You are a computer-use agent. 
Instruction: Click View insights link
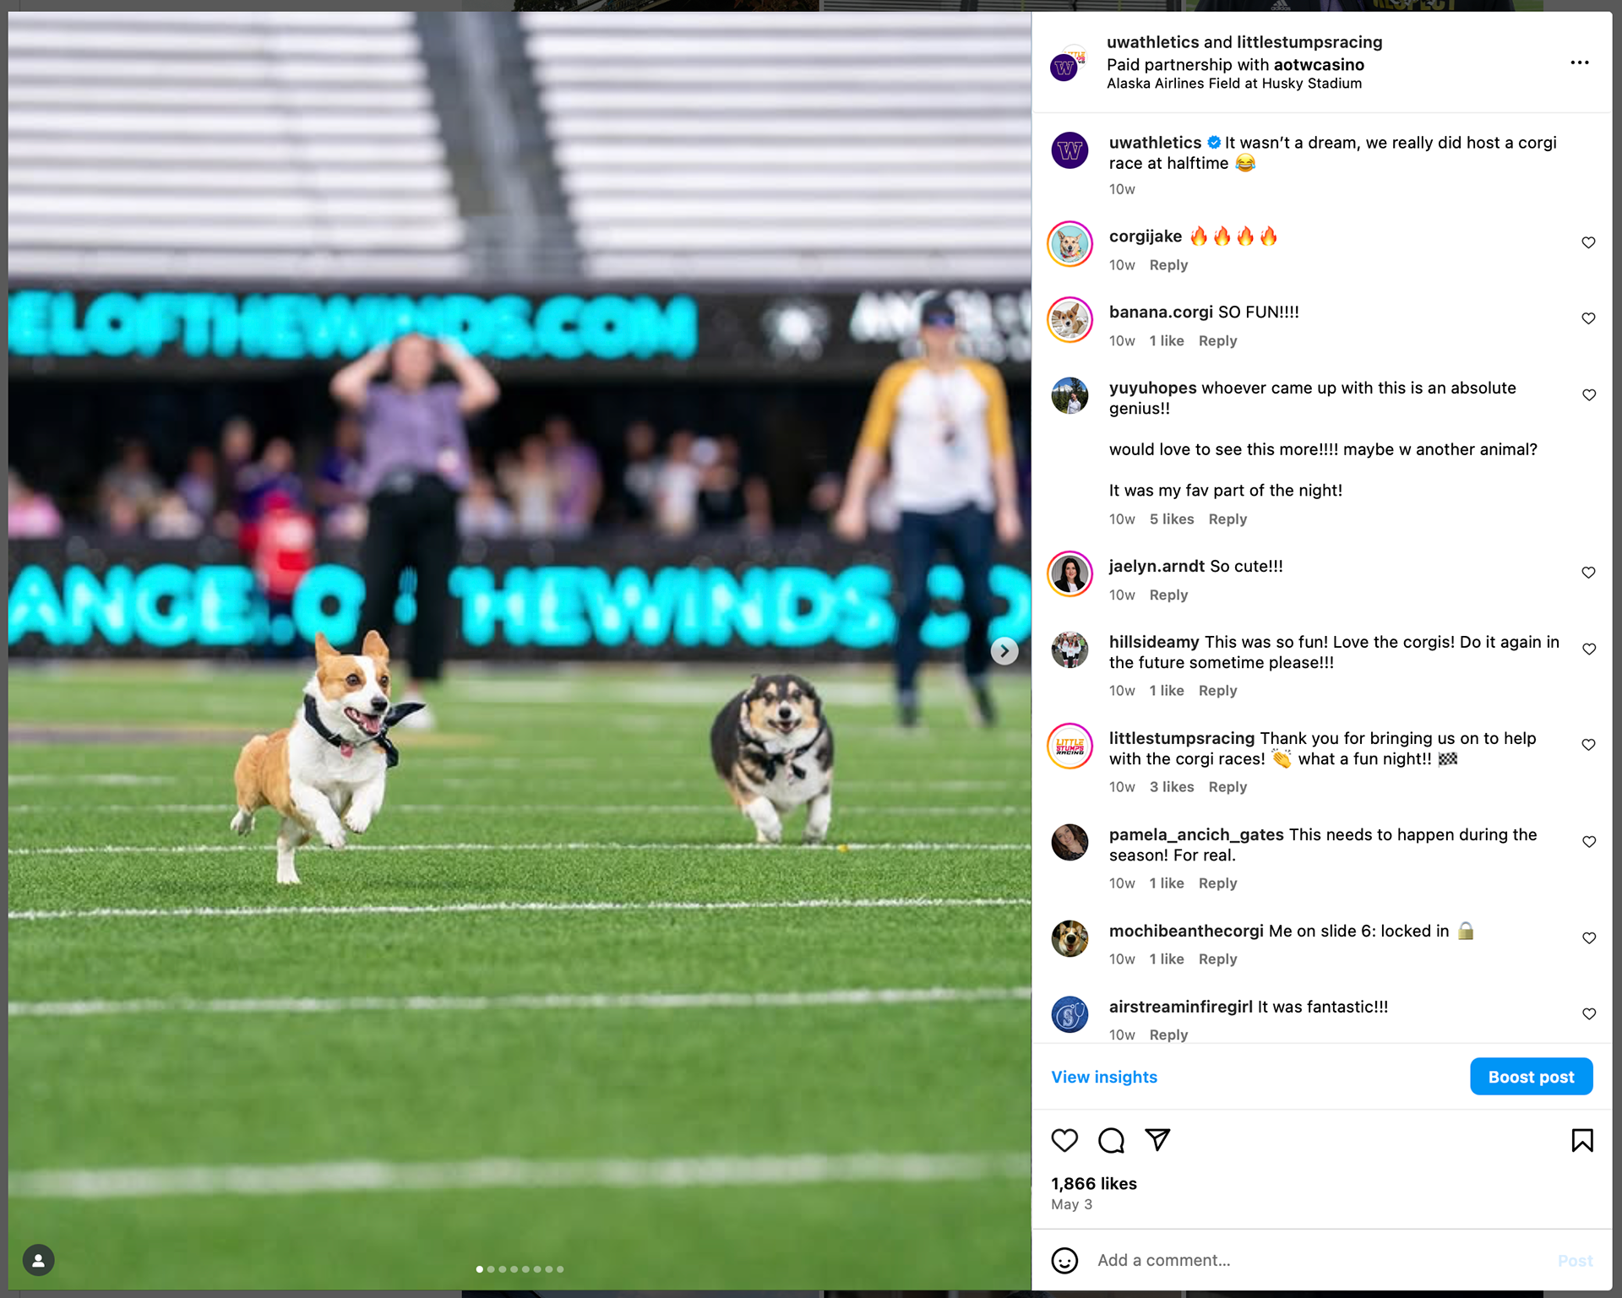click(1104, 1077)
